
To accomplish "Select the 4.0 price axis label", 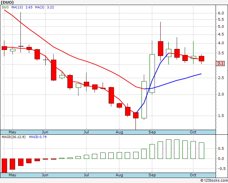I will point(221,43).
